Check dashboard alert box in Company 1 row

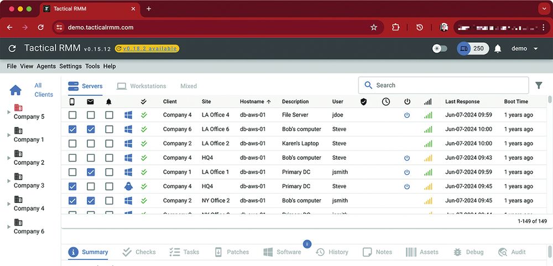point(109,172)
